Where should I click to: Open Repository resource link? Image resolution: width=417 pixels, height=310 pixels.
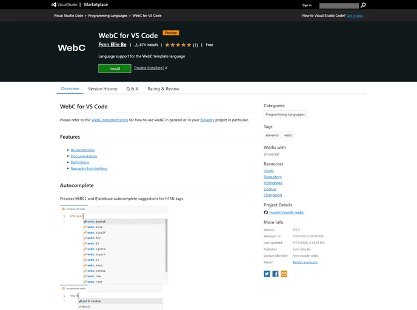point(273,177)
